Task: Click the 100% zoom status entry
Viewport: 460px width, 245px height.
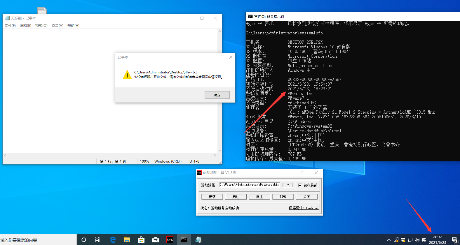Action: coord(144,161)
